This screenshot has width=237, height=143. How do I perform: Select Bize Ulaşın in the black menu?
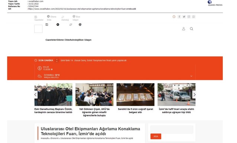tap(85, 40)
